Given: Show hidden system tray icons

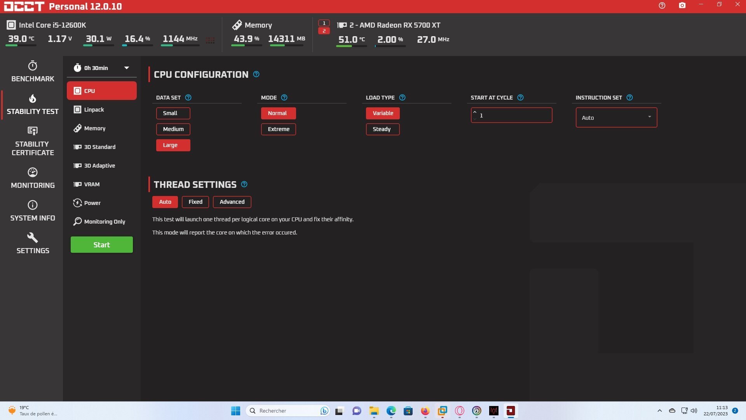Looking at the screenshot, I should pos(659,411).
